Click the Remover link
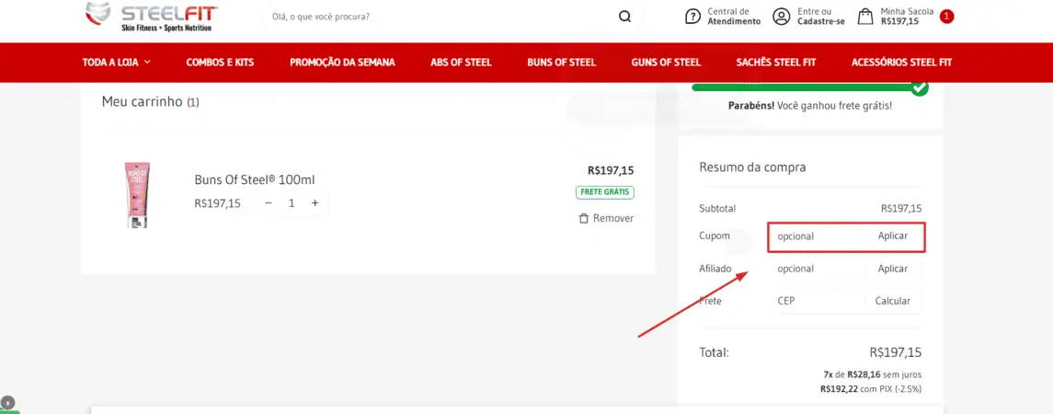 coord(613,218)
